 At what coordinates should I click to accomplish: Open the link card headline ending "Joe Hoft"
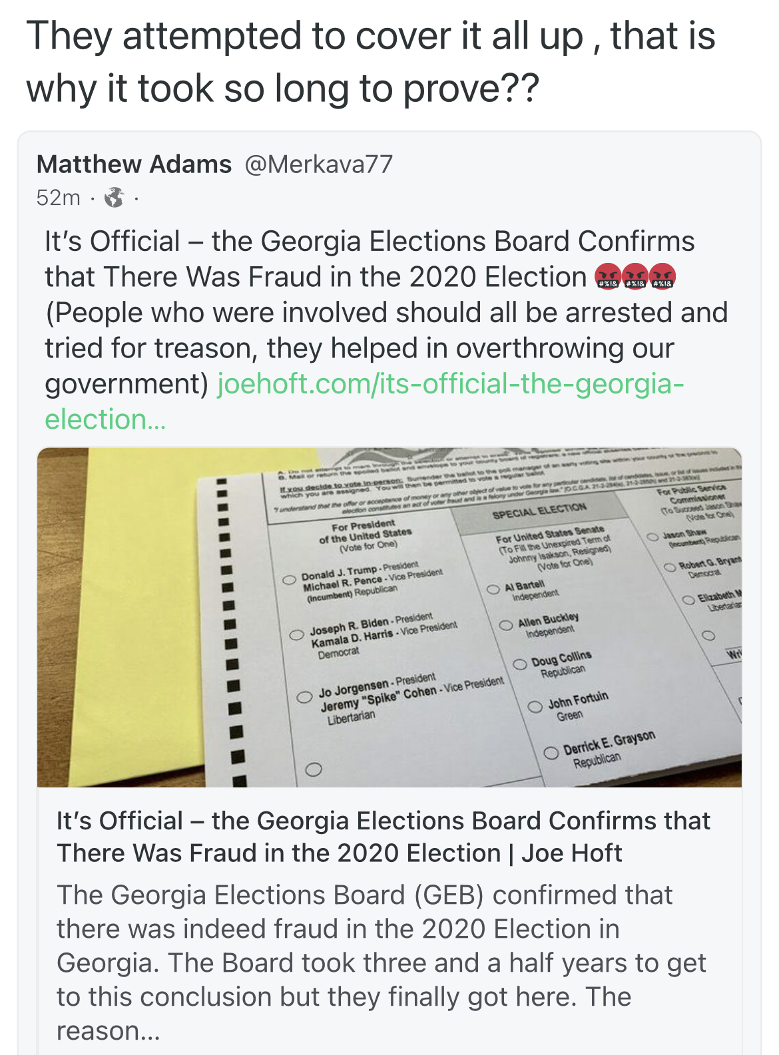(383, 837)
